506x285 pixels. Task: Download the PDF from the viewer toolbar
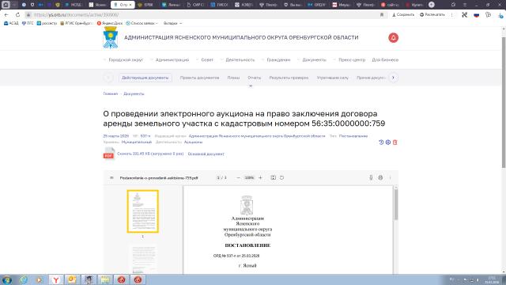371,177
